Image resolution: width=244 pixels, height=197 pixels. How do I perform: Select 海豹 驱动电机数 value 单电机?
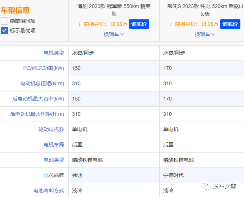pyautogui.click(x=80, y=129)
